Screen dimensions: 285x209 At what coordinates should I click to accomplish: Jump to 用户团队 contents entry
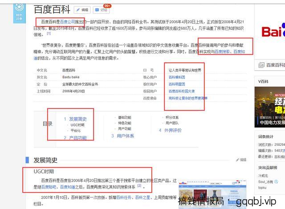(172, 123)
